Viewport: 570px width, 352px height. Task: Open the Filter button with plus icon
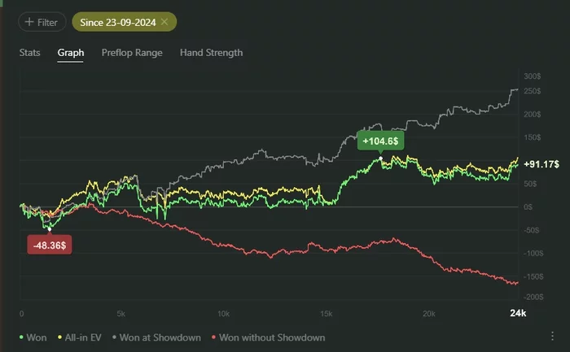pos(42,22)
